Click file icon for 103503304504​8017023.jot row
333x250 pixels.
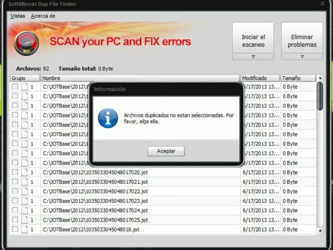click(x=25, y=201)
